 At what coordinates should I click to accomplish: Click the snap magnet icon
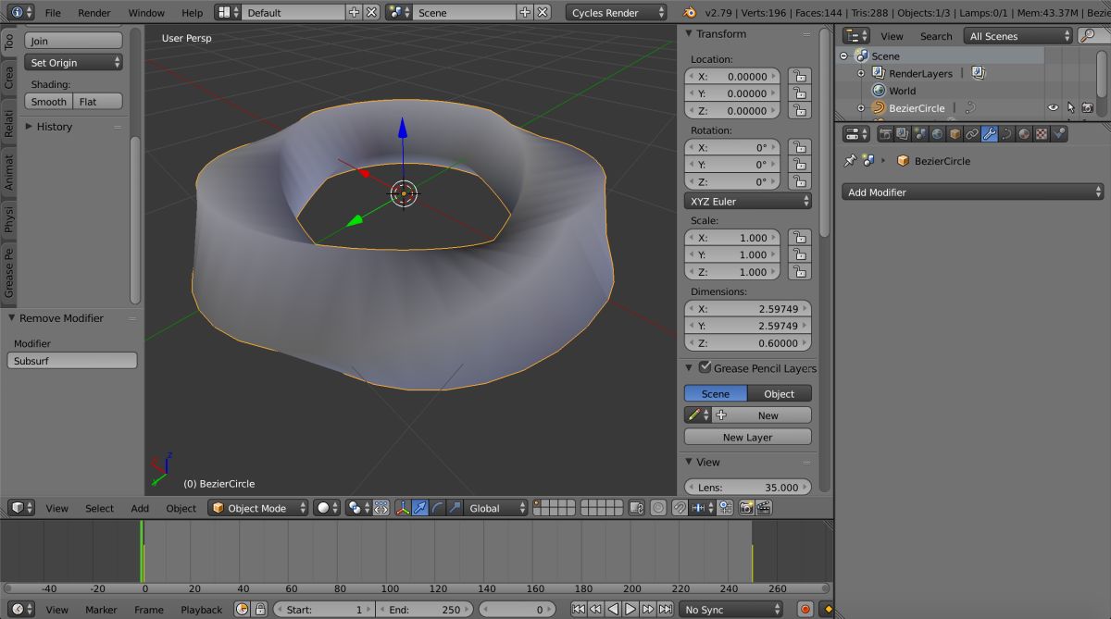pyautogui.click(x=680, y=507)
